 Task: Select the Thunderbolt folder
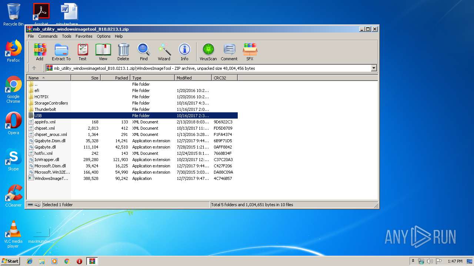[x=132, y=109]
